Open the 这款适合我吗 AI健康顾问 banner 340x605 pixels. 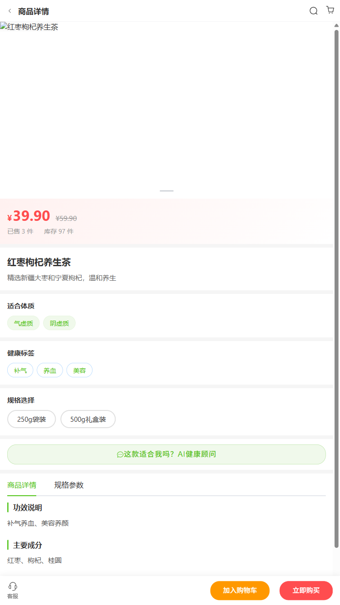[166, 454]
